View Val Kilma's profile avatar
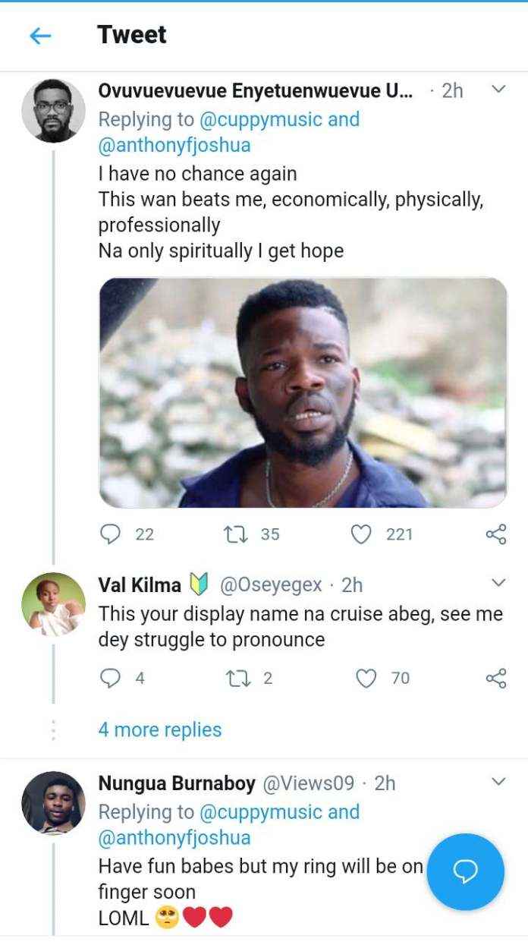The height and width of the screenshot is (945, 528). [x=53, y=604]
